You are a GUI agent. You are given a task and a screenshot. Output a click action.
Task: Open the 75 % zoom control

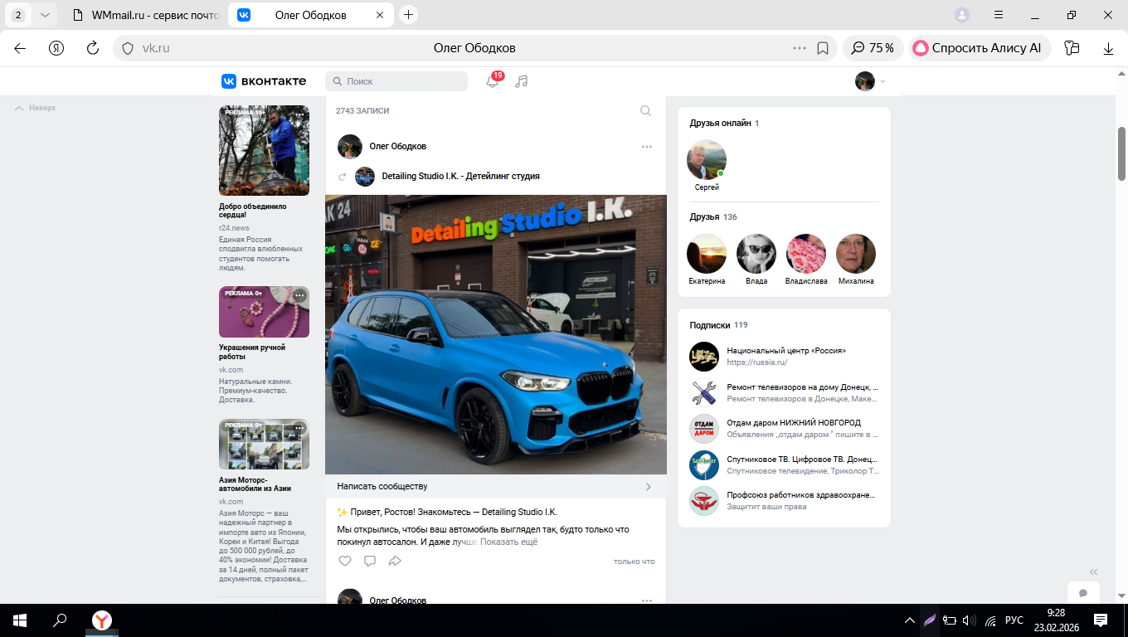[873, 48]
